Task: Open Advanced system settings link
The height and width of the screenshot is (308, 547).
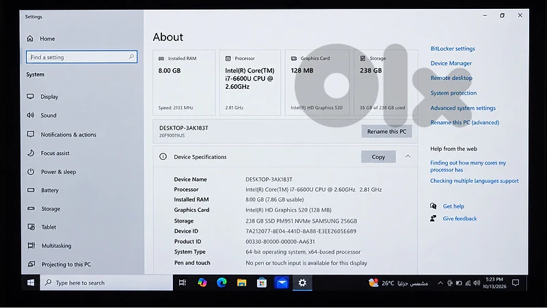Action: (x=463, y=108)
